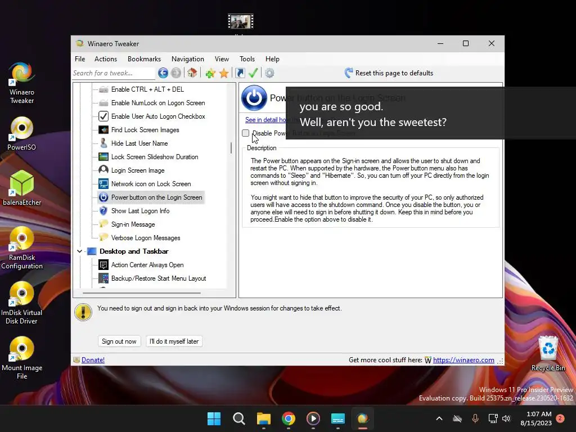The image size is (576, 432).
Task: Select Find Lock Screen Images item
Action: tap(145, 130)
